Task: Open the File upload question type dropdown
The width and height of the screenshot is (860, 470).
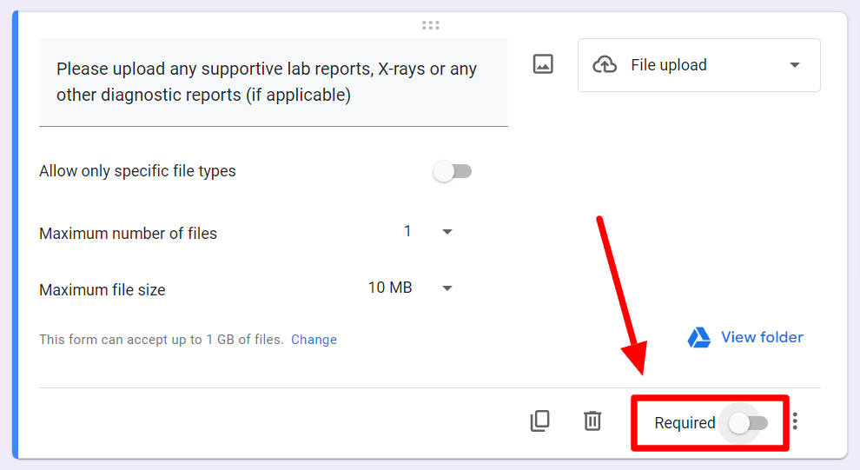Action: 698,64
